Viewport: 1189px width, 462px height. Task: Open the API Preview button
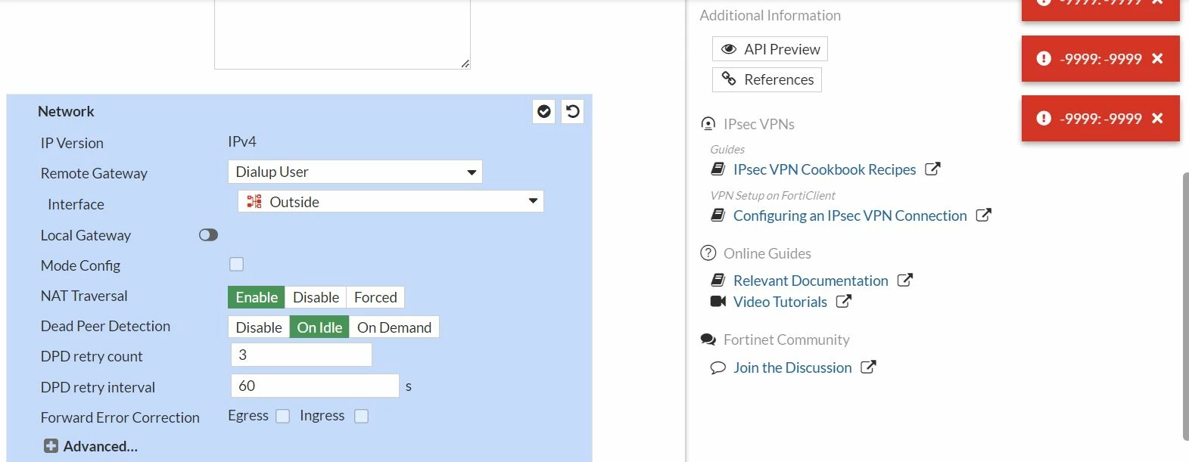770,49
